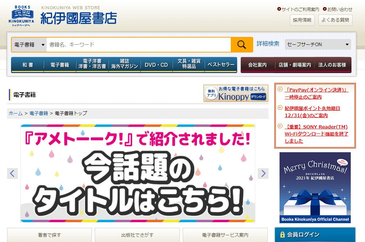
Task: Expand the セーフサーチON dropdown
Action: coord(318,44)
